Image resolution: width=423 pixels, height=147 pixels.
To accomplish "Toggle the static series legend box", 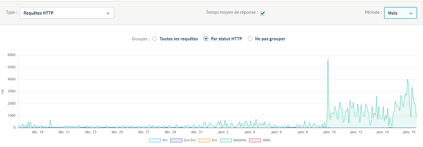I will tap(255, 140).
